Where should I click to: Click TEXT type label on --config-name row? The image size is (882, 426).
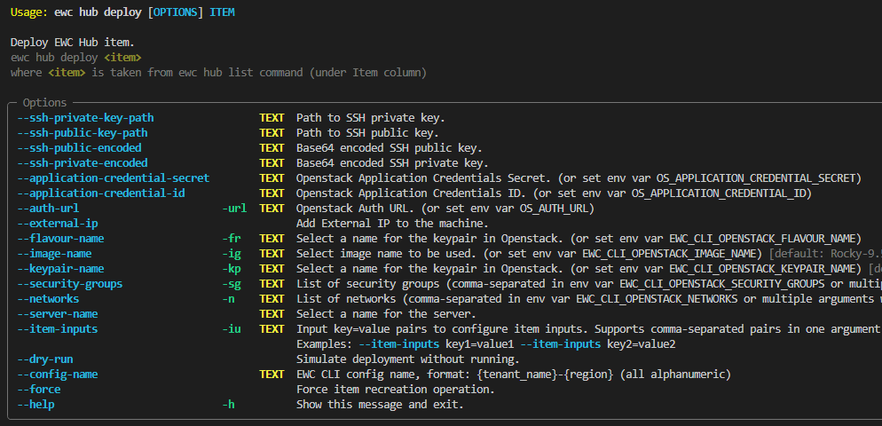pos(272,375)
